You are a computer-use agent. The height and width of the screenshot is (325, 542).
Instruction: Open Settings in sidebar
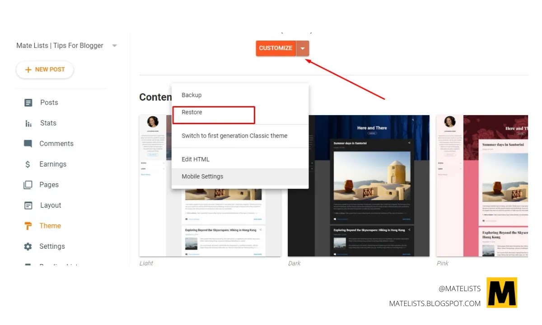(52, 246)
